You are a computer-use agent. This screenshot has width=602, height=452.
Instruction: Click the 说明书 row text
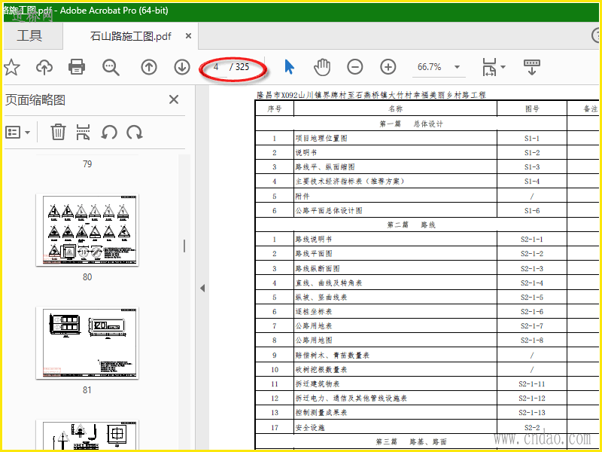point(306,153)
